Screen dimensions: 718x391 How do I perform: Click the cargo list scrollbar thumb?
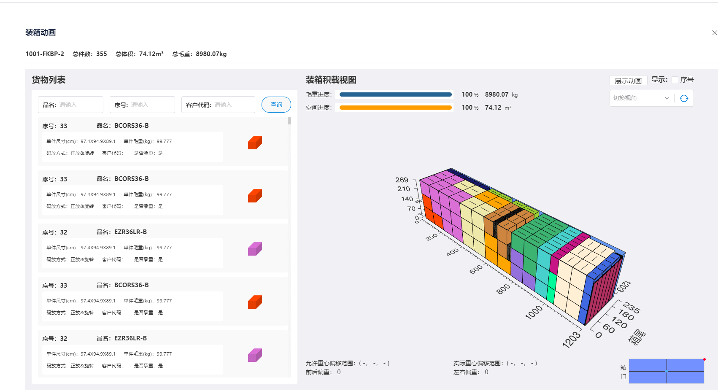pyautogui.click(x=289, y=121)
